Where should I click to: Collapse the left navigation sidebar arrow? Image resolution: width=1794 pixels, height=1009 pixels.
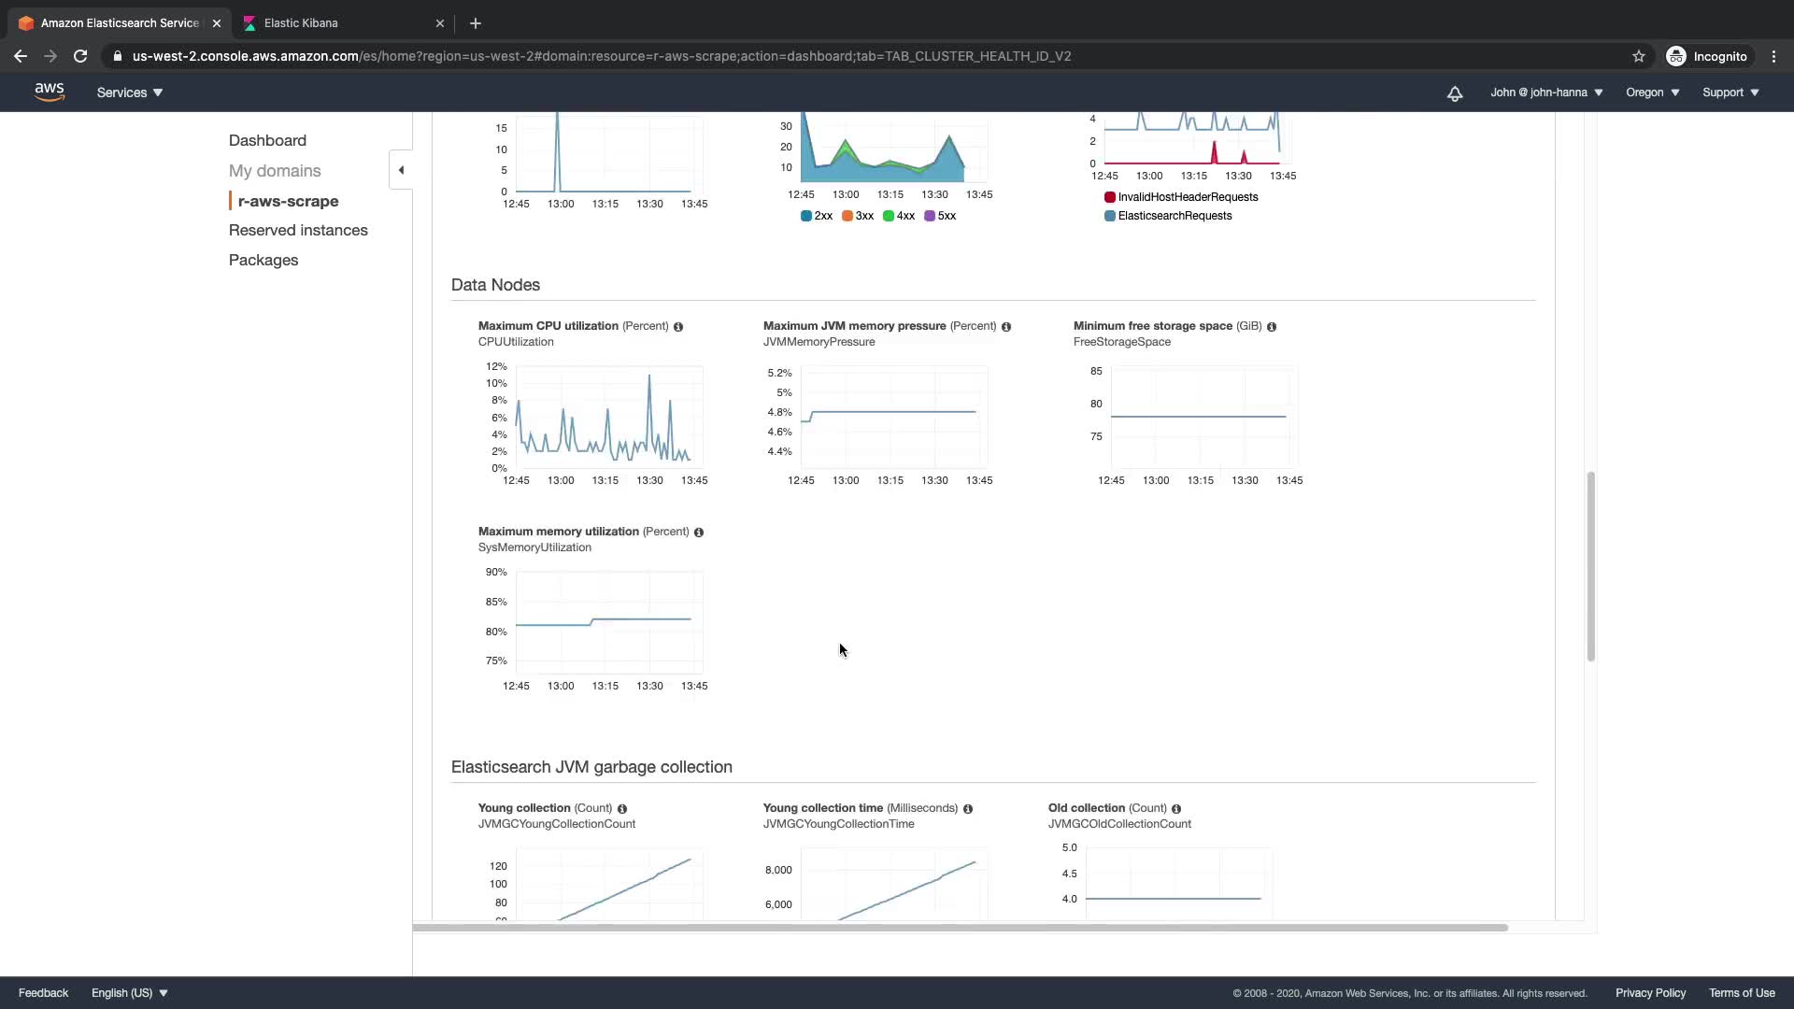[x=401, y=170]
